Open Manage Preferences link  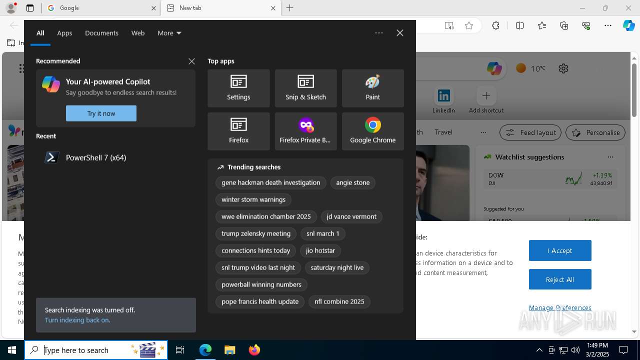(560, 307)
